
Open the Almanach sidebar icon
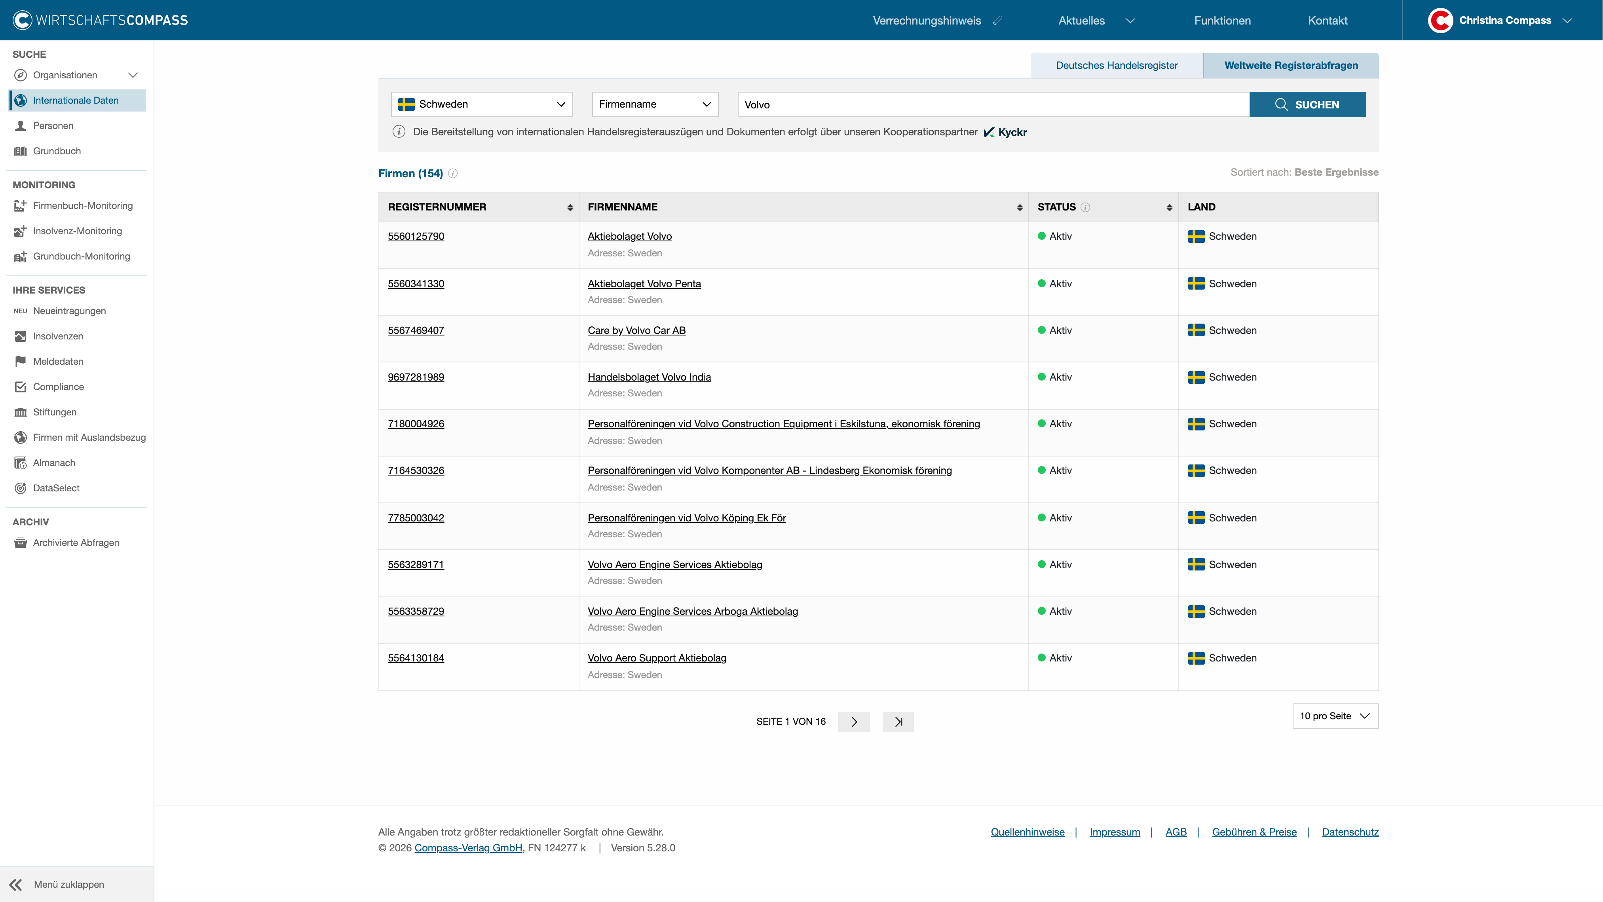[21, 463]
